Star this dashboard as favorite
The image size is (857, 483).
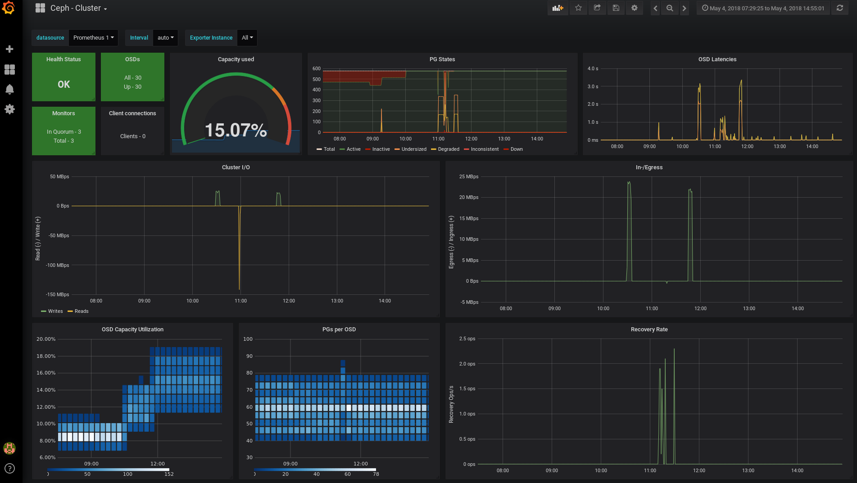tap(578, 8)
